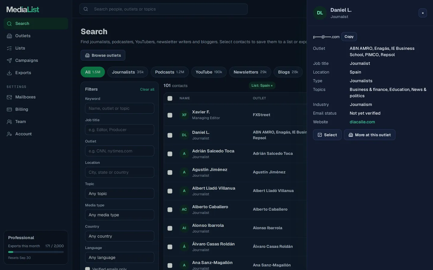Image resolution: width=433 pixels, height=270 pixels.
Task: Open Team settings
Action: [x=36, y=122]
